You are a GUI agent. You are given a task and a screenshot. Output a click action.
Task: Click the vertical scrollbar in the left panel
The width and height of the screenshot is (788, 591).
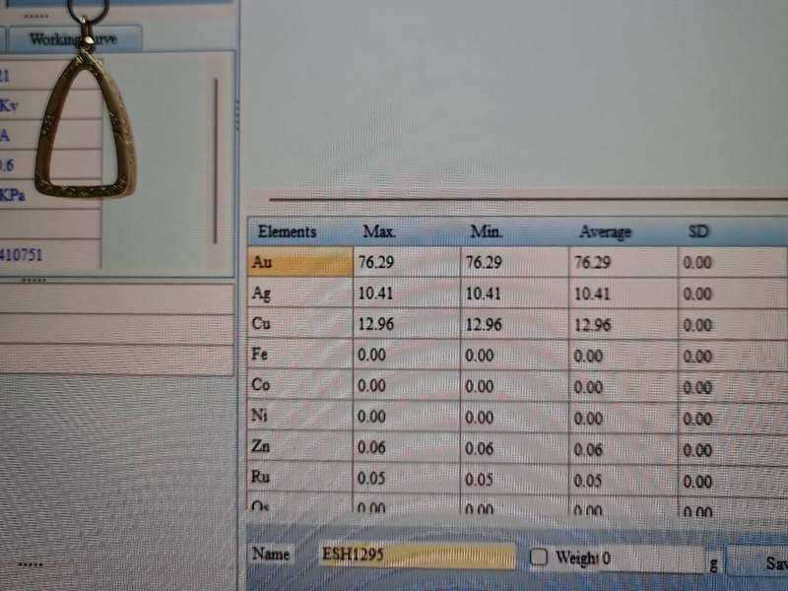[x=216, y=158]
